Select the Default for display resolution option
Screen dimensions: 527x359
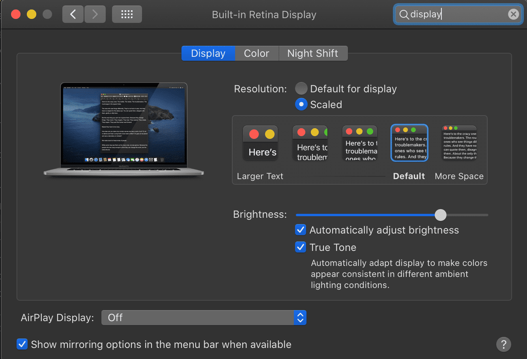pos(301,88)
